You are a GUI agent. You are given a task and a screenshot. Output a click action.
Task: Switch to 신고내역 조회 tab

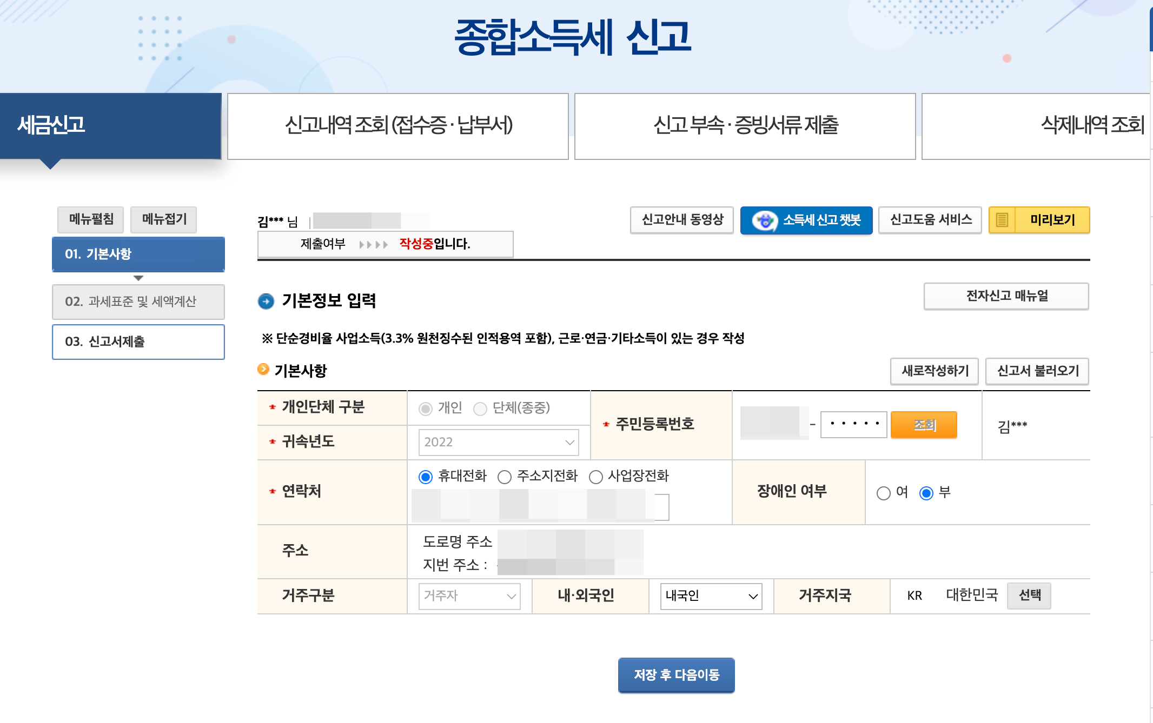pos(398,126)
